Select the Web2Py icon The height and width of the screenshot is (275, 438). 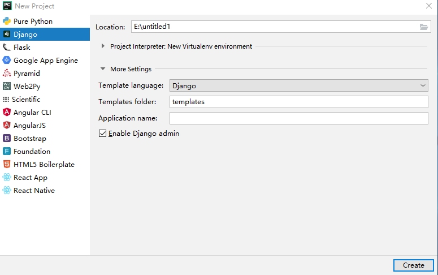pos(7,86)
